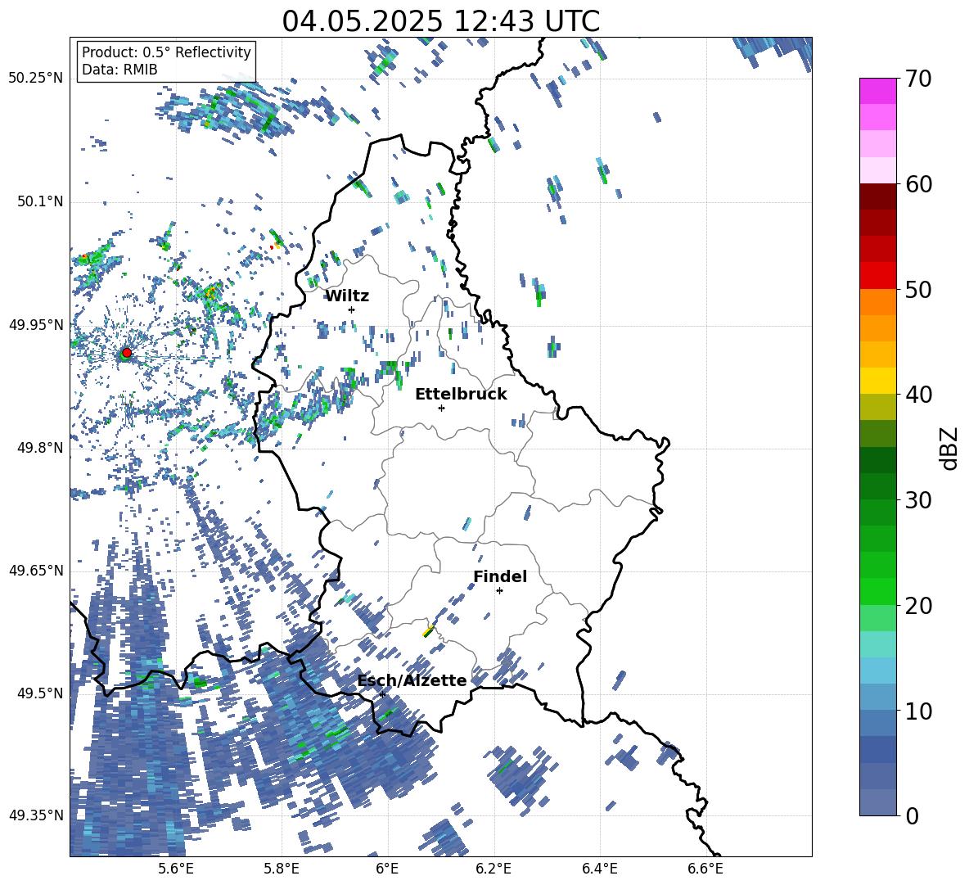Click the Esch/Alzette city label

412,680
